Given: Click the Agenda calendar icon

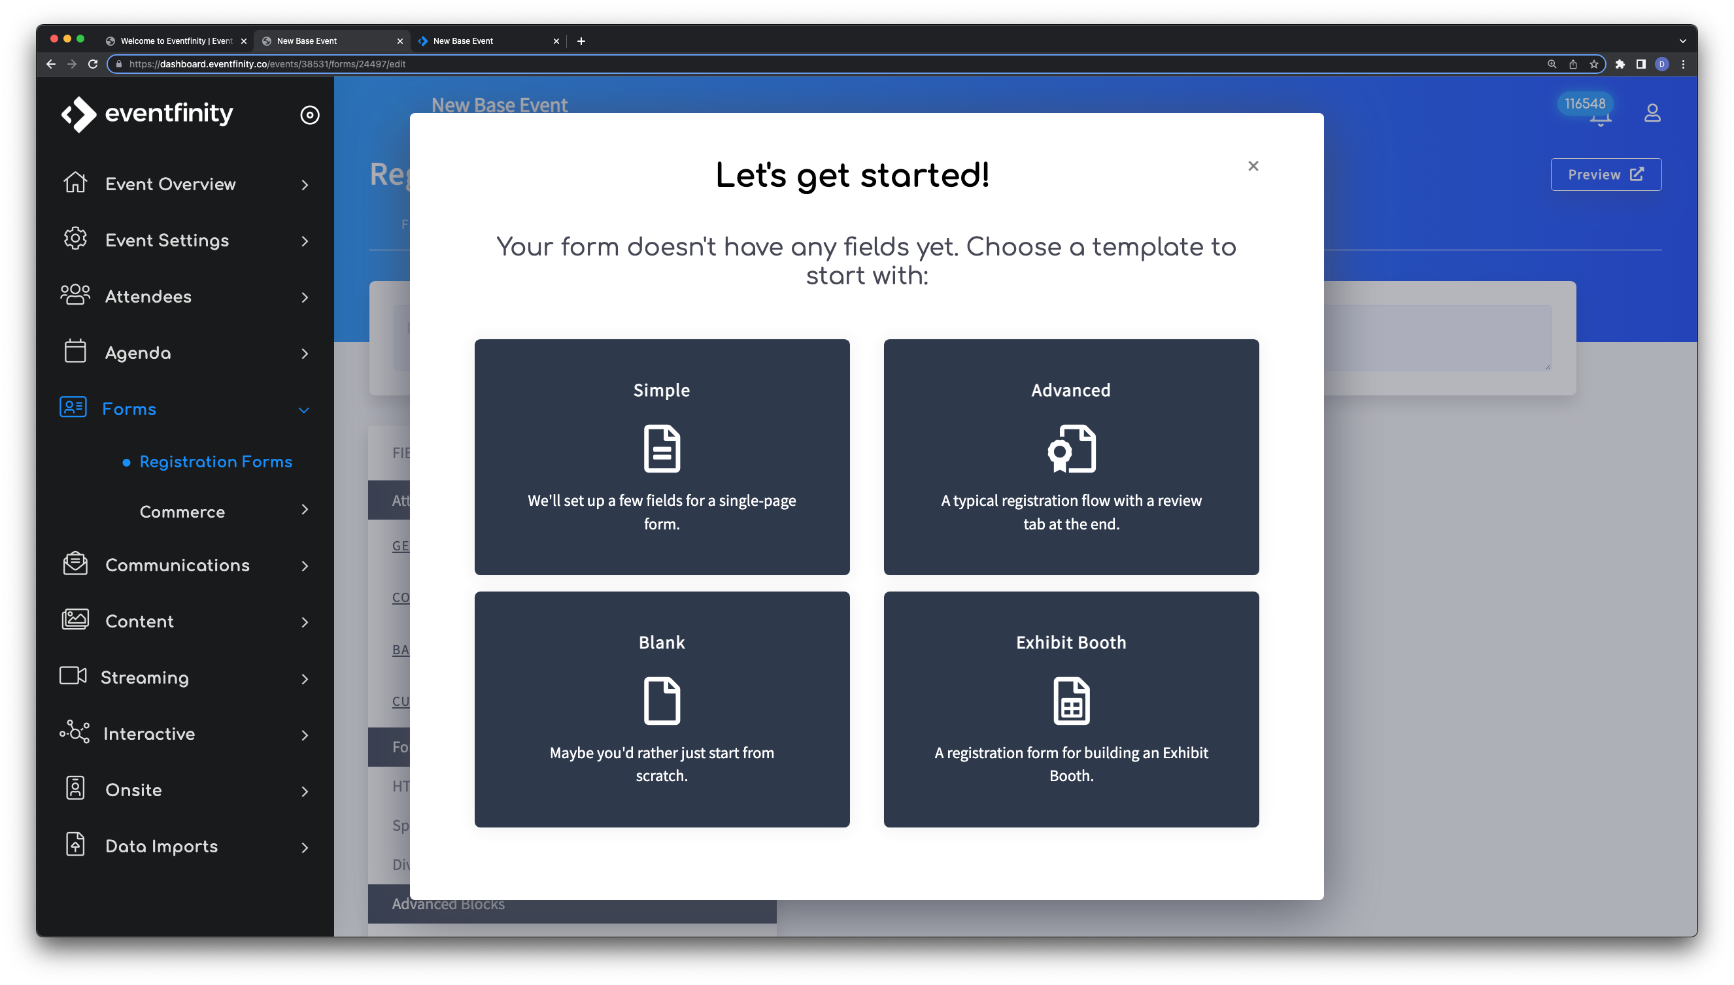Looking at the screenshot, I should click(75, 352).
